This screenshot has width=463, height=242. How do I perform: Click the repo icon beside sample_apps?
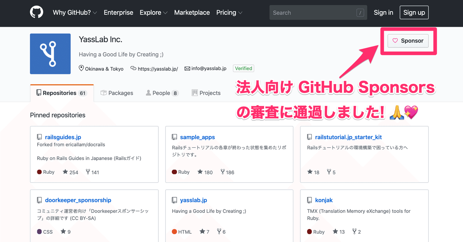174,137
